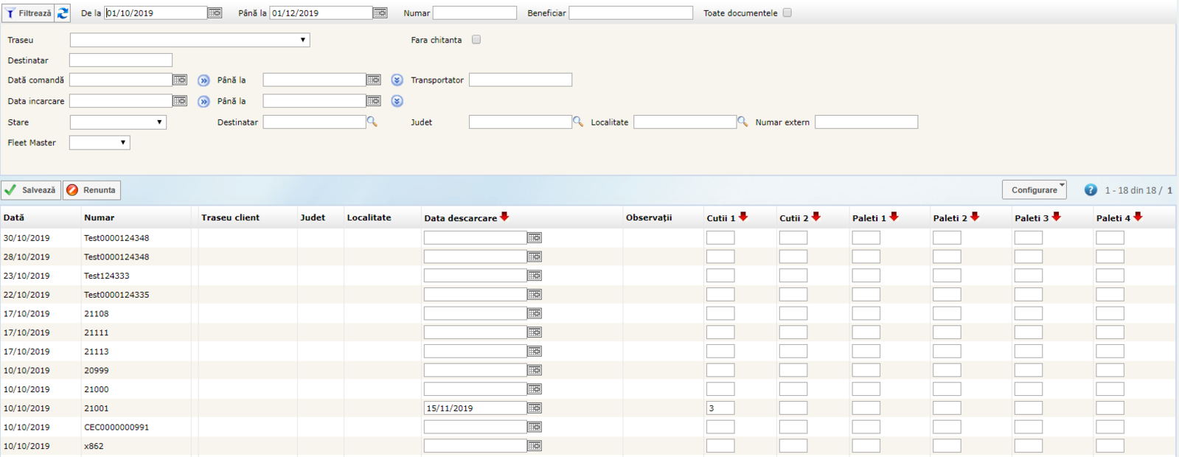
Task: Open calendar picker for top Până la date
Action: (380, 13)
